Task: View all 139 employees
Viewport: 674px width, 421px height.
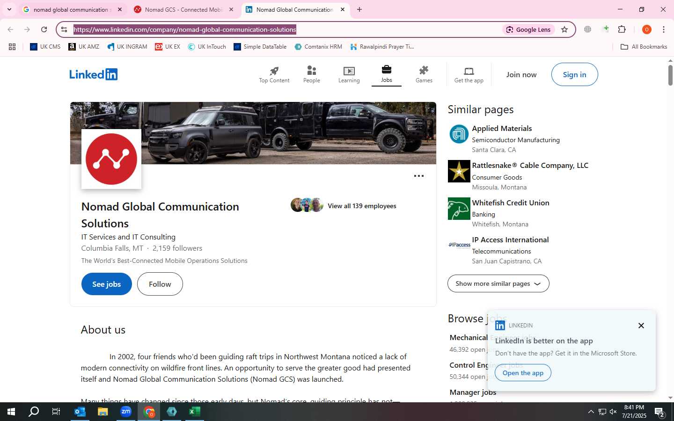Action: click(x=362, y=206)
